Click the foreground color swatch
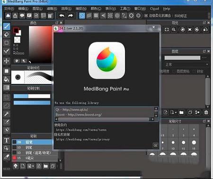The image size is (213, 179). (x=16, y=30)
